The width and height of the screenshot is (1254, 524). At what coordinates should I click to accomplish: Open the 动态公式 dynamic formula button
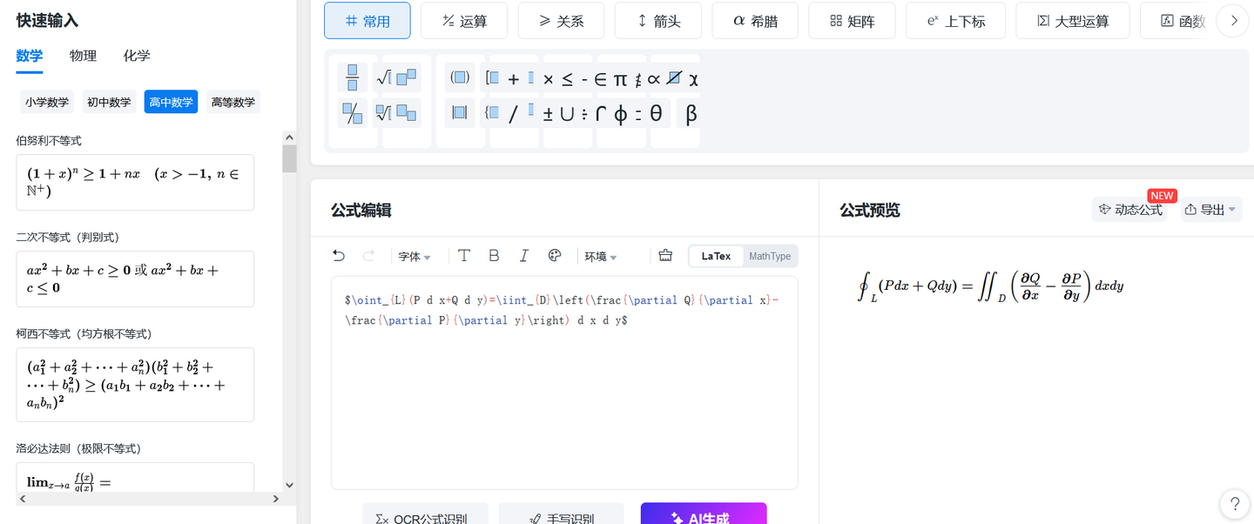[1130, 210]
